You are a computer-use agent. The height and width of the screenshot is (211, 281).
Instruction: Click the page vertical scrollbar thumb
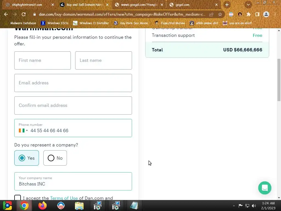pyautogui.click(x=279, y=80)
